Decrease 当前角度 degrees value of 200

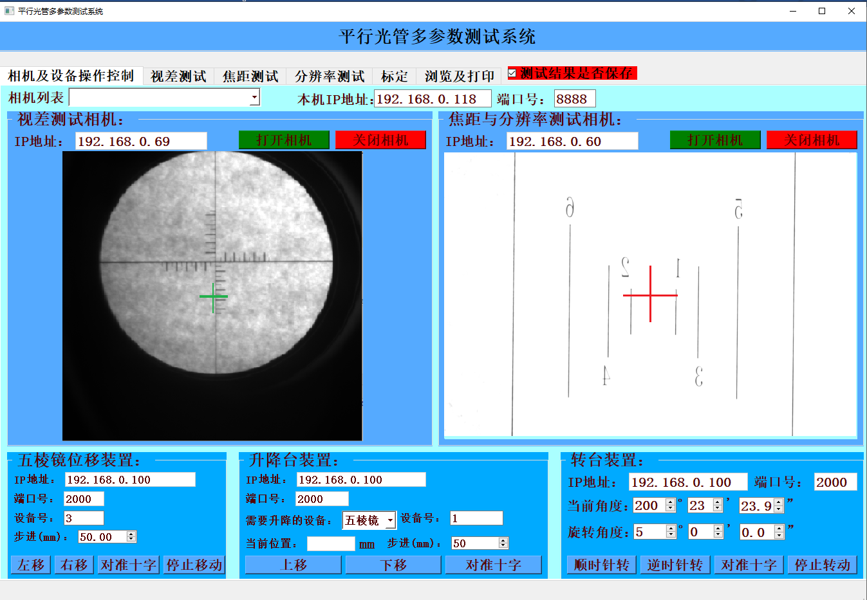point(670,509)
